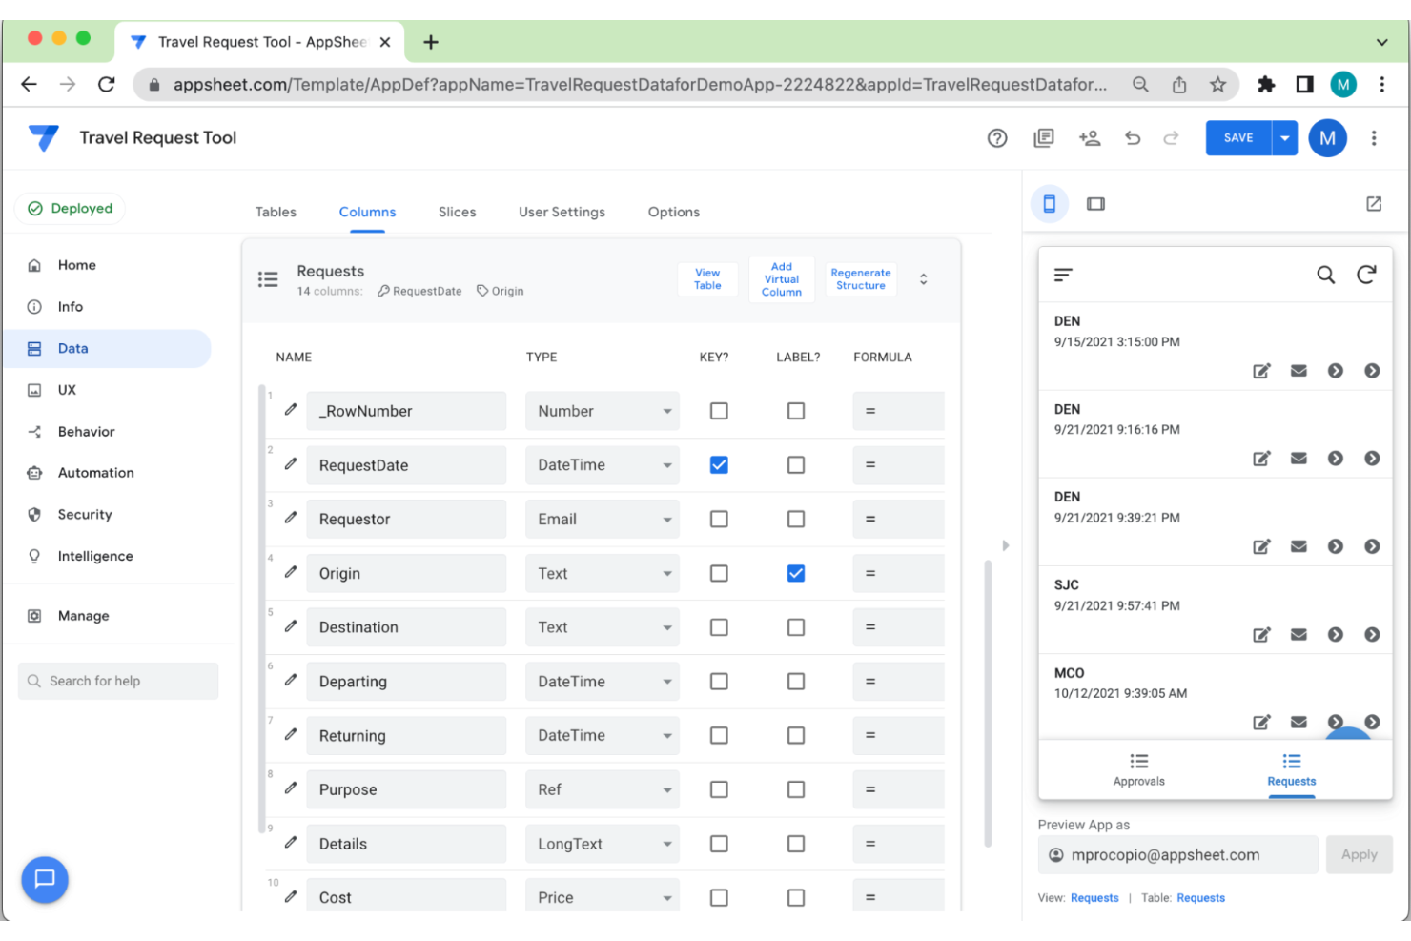
Task: Redo the last undone change
Action: point(1172,138)
